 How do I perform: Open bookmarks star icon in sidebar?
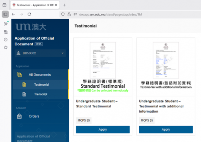[x=5, y=48]
